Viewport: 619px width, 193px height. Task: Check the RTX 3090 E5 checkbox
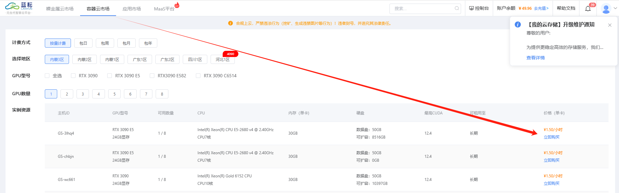110,76
